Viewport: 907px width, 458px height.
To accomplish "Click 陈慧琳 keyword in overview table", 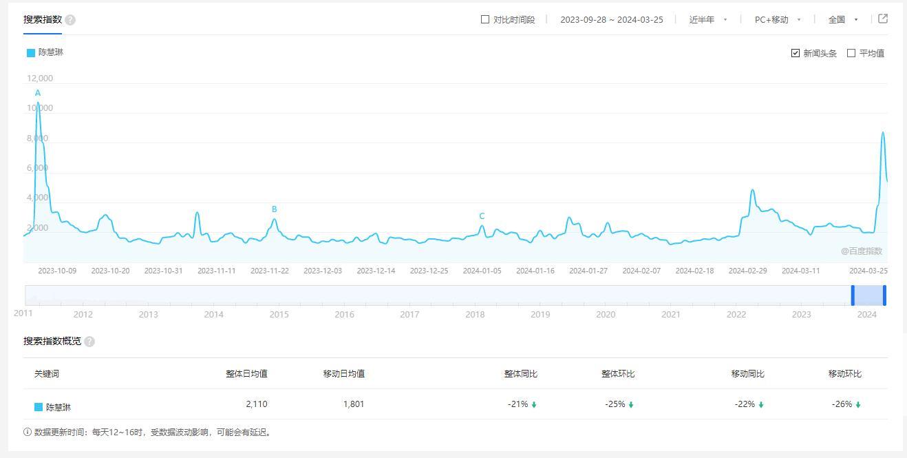I will [x=58, y=407].
